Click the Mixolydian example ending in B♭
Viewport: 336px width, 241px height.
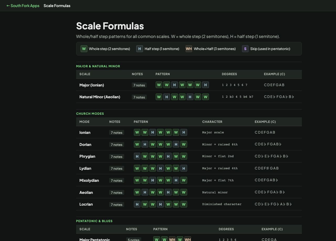[x=266, y=180]
